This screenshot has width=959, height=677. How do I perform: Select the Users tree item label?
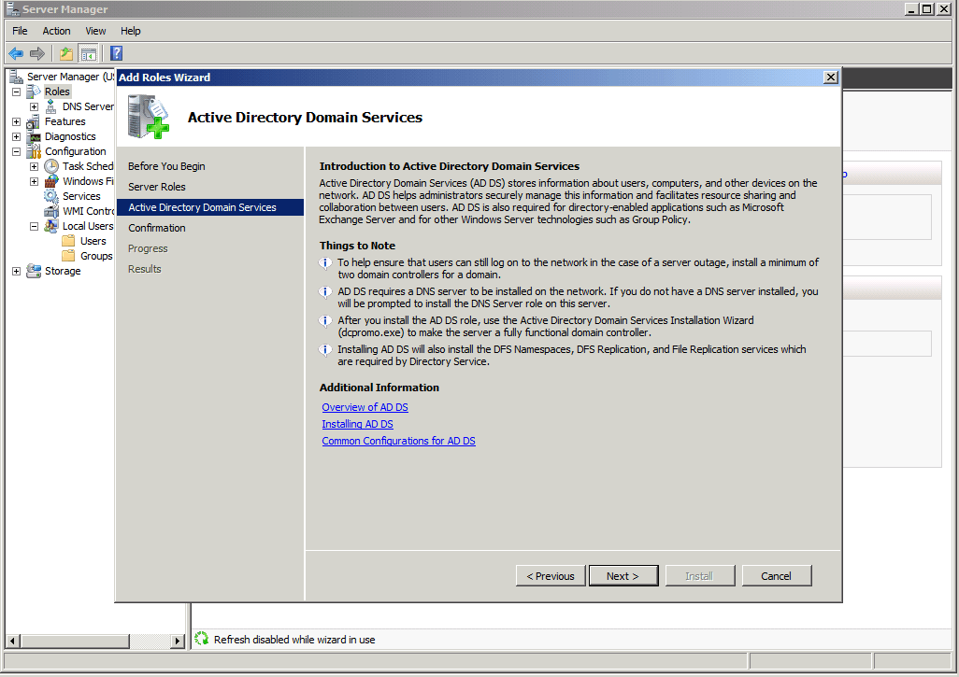tap(93, 241)
